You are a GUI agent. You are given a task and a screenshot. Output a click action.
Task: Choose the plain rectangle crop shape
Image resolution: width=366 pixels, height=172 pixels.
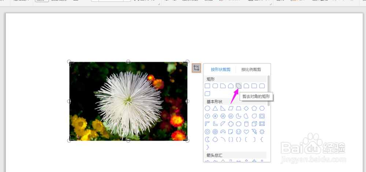(x=207, y=86)
